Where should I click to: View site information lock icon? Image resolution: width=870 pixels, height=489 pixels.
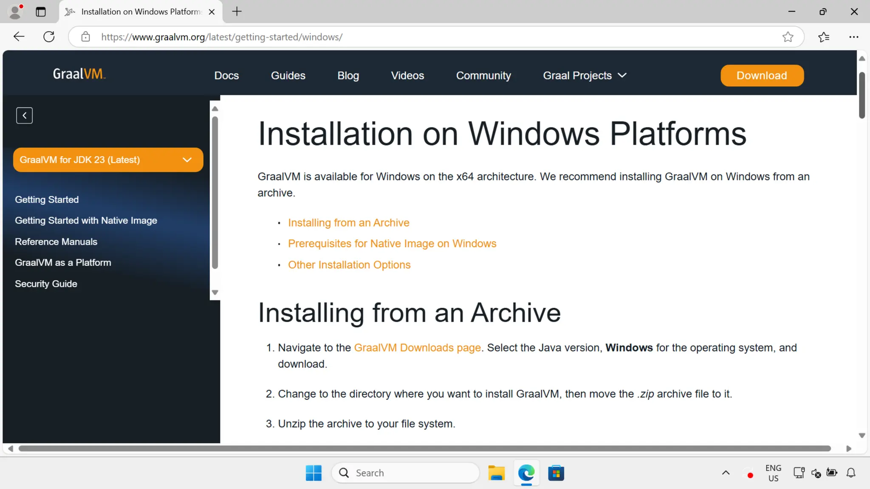coord(85,37)
